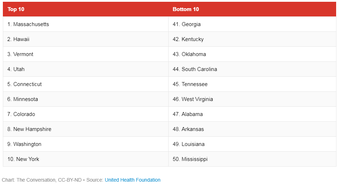Select the Connecticut table cell
Image resolution: width=339 pixels, height=192 pixels.
point(86,84)
